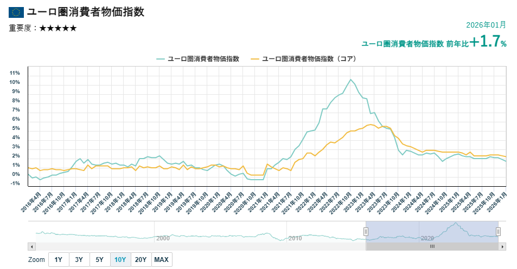This screenshot has height=269, width=517.
Task: Click the teal line peak near 10%
Action: click(350, 80)
